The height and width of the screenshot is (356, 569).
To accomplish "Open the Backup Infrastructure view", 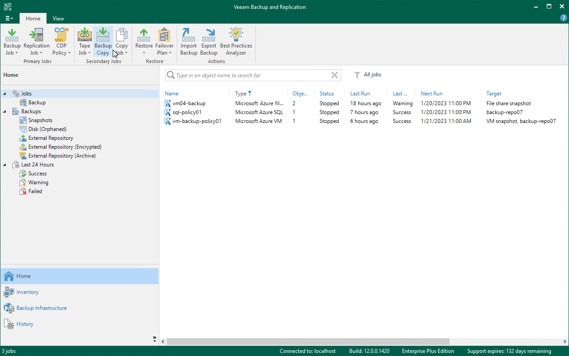I will (42, 308).
